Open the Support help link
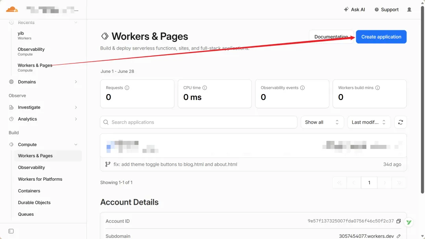Screen dimensions: 425x239 386,9
